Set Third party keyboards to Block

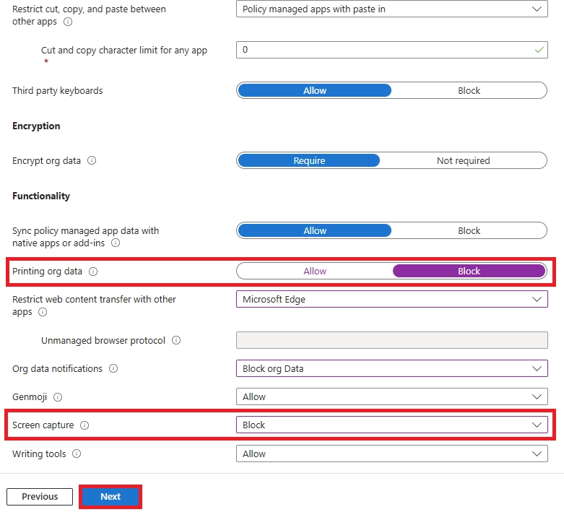pyautogui.click(x=469, y=90)
